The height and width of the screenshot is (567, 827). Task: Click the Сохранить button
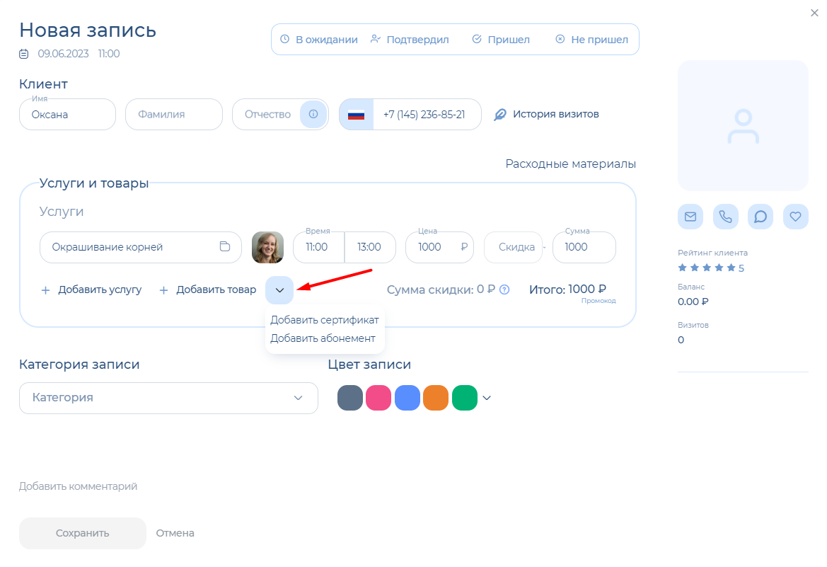pos(82,533)
